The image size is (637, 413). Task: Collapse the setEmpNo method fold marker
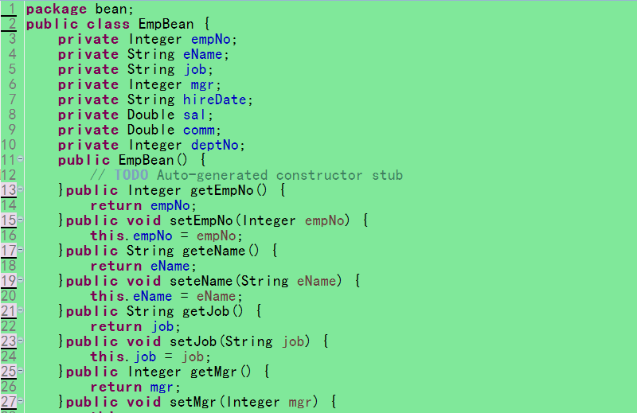[20, 220]
